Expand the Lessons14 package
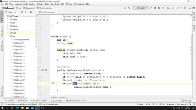Image resolution: width=196 pixels, height=110 pixels. point(11,60)
